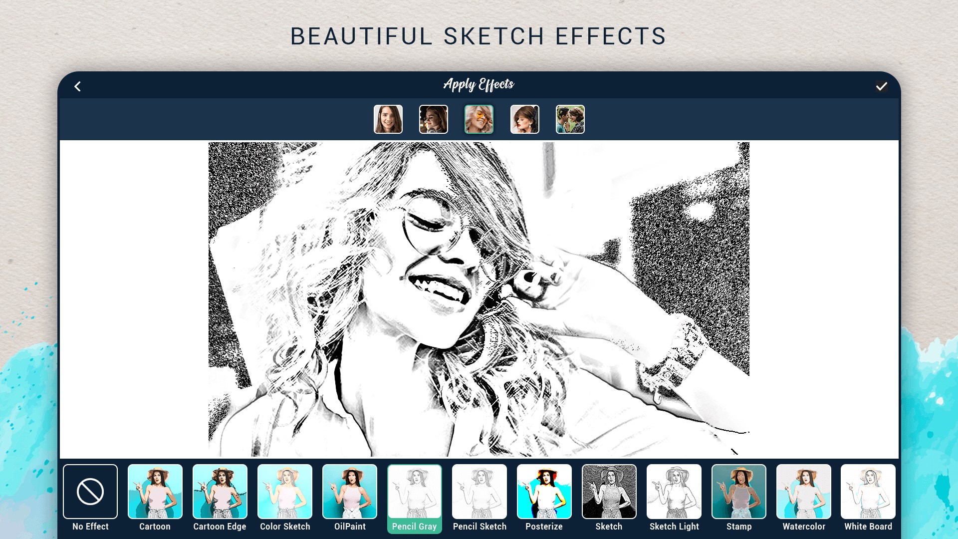The width and height of the screenshot is (958, 539).
Task: Select the couple sample photo
Action: [570, 119]
